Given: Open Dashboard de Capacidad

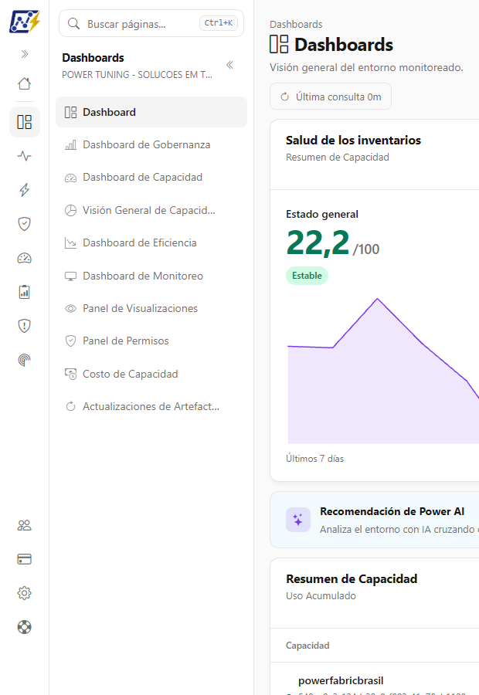Looking at the screenshot, I should click(151, 178).
